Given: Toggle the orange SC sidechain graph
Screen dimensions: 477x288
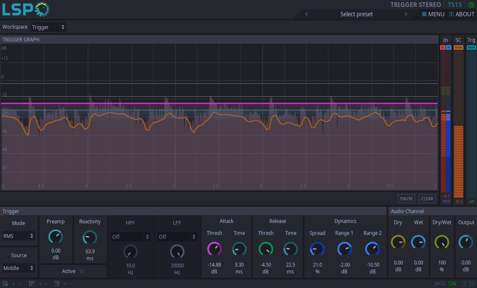Looking at the screenshot, I should pyautogui.click(x=459, y=48).
